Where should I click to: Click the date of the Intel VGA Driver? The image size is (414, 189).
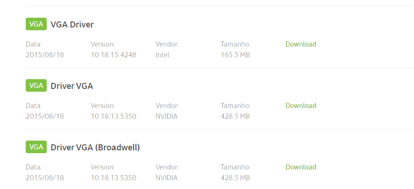pyautogui.click(x=45, y=55)
